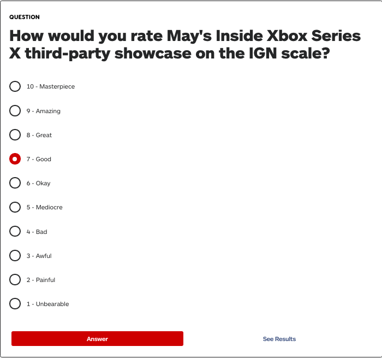
Task: Click the 'Mediocre' label text
Action: pyautogui.click(x=49, y=207)
